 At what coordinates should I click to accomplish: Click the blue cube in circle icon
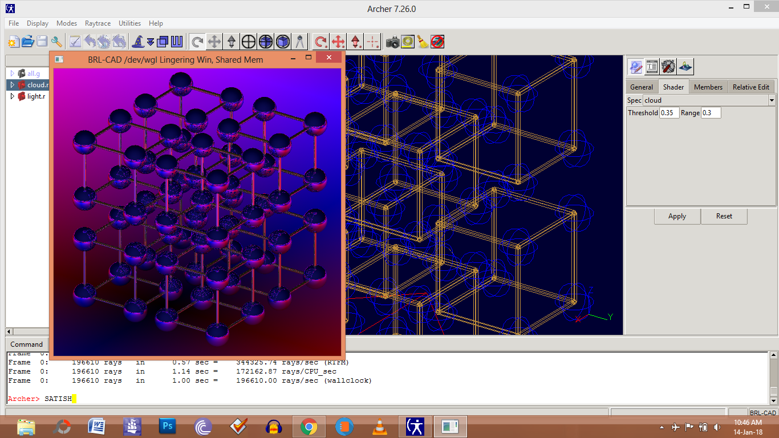(x=283, y=42)
